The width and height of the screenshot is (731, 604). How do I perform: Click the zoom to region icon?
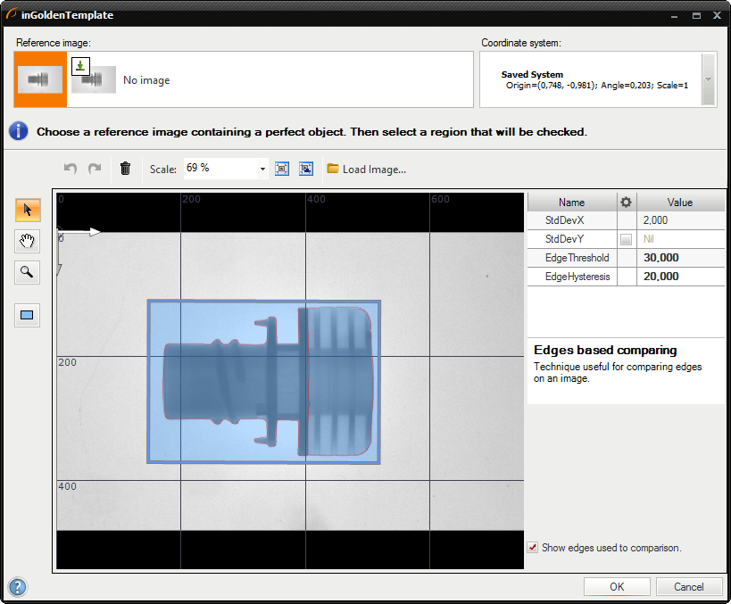pyautogui.click(x=305, y=169)
